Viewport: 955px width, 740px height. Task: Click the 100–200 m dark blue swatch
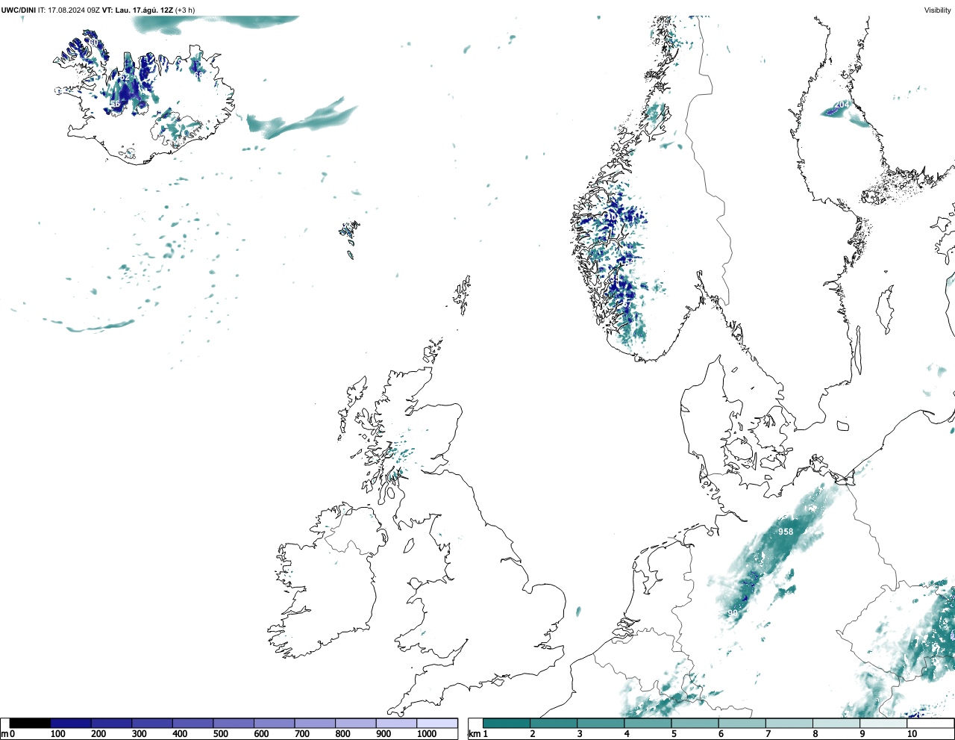point(71,723)
